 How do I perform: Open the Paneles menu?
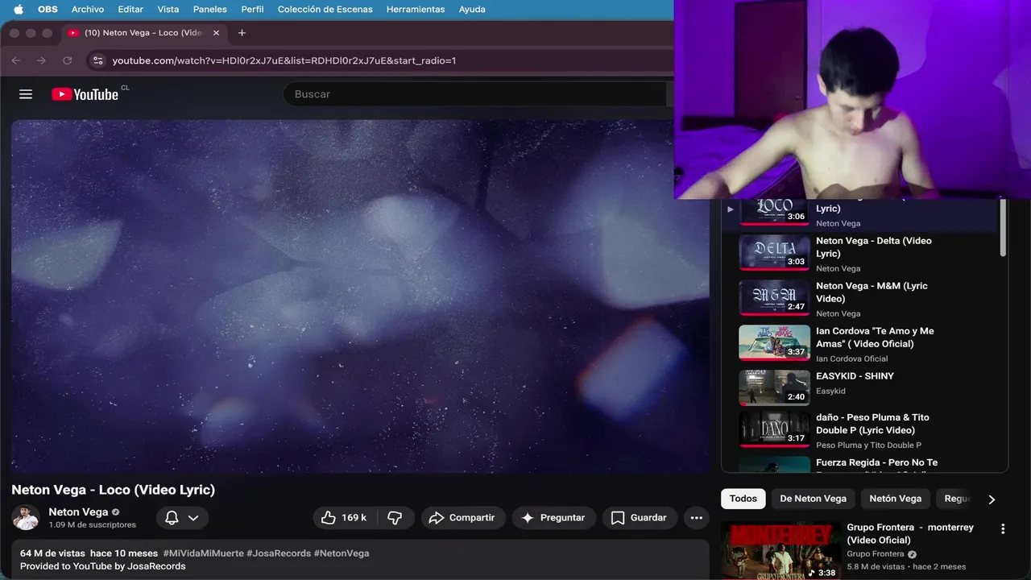tap(210, 10)
